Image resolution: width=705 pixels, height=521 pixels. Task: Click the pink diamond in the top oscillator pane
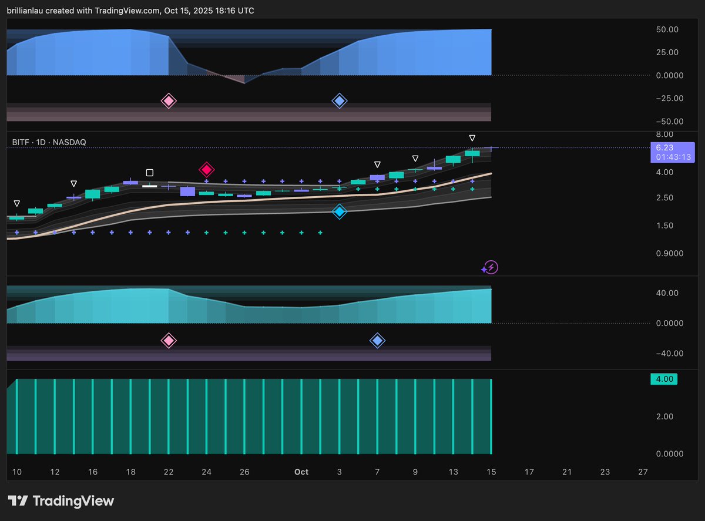pyautogui.click(x=169, y=100)
